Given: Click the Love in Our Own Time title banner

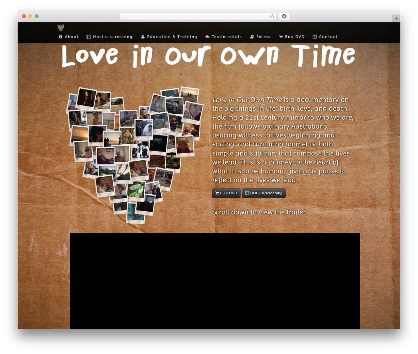Looking at the screenshot, I should tap(208, 56).
